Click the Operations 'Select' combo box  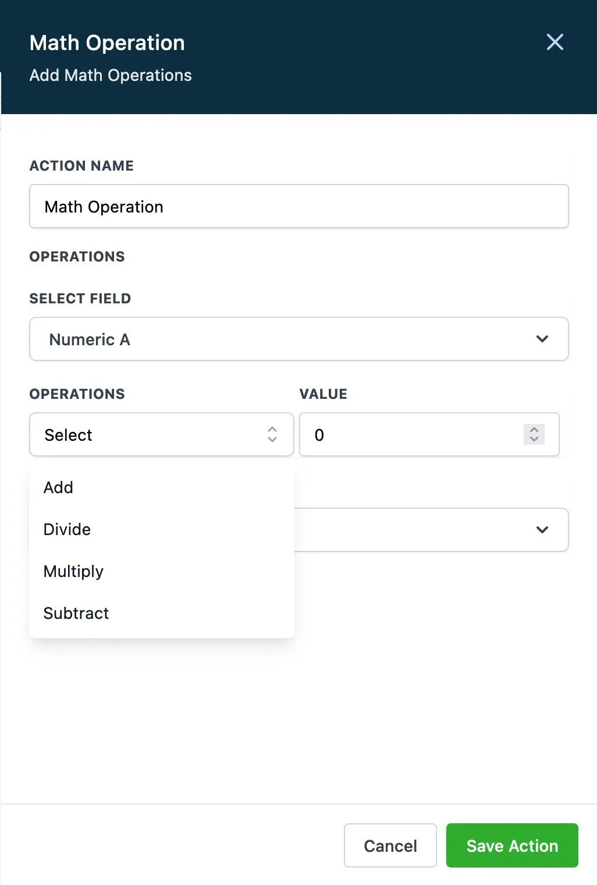click(x=151, y=435)
